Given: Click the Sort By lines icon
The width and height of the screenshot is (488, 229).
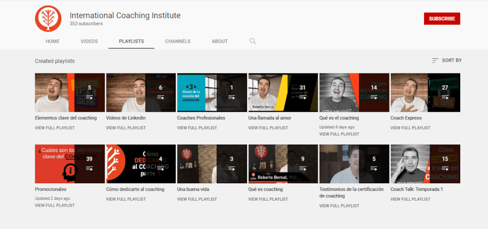Looking at the screenshot, I should [x=435, y=60].
